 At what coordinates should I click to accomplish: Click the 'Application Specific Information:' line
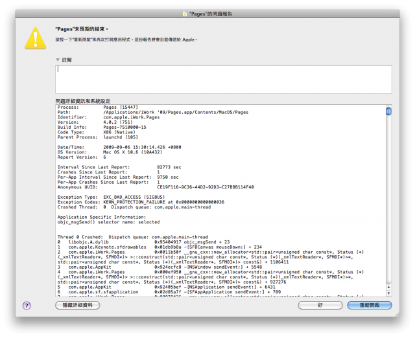click(102, 217)
